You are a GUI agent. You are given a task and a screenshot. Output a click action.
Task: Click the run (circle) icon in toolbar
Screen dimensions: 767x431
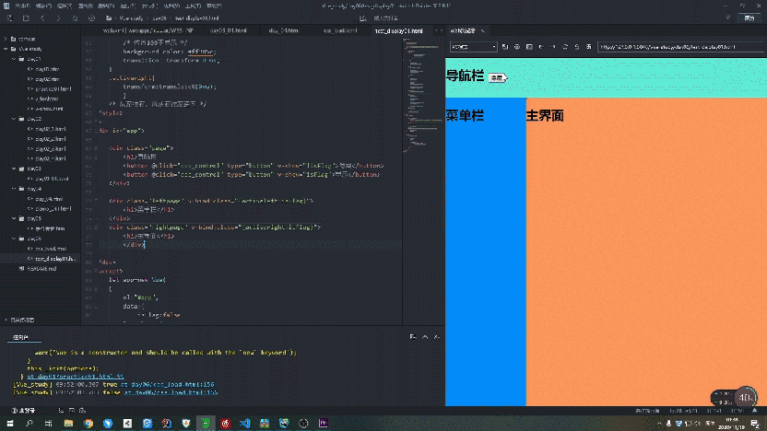pyautogui.click(x=91, y=18)
